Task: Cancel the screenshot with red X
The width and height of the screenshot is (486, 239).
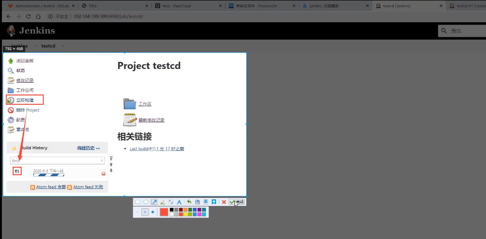Action: [224, 202]
